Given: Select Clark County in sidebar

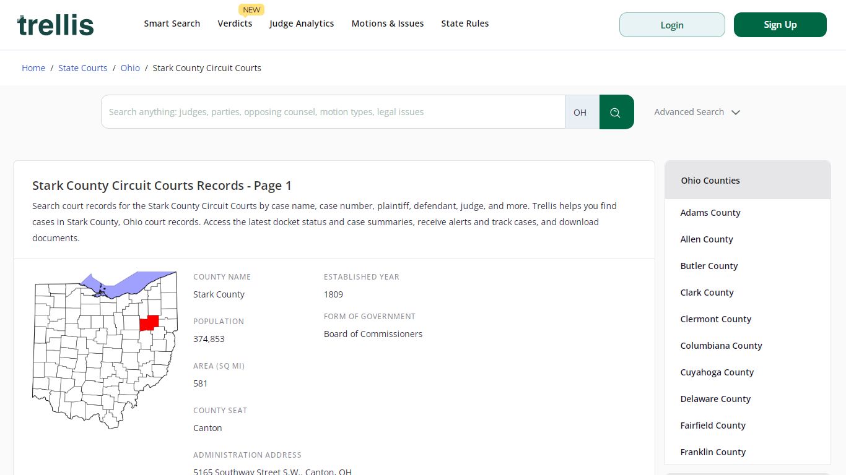Looking at the screenshot, I should click(707, 293).
